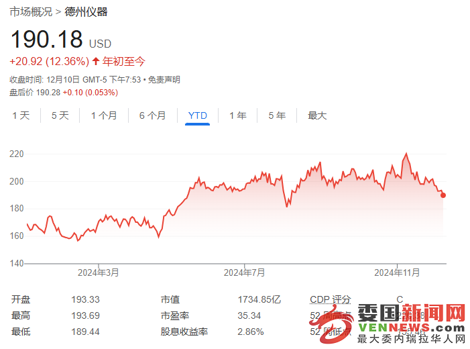Open the 免责声明 disclaimer link
470x349 pixels.
164,80
